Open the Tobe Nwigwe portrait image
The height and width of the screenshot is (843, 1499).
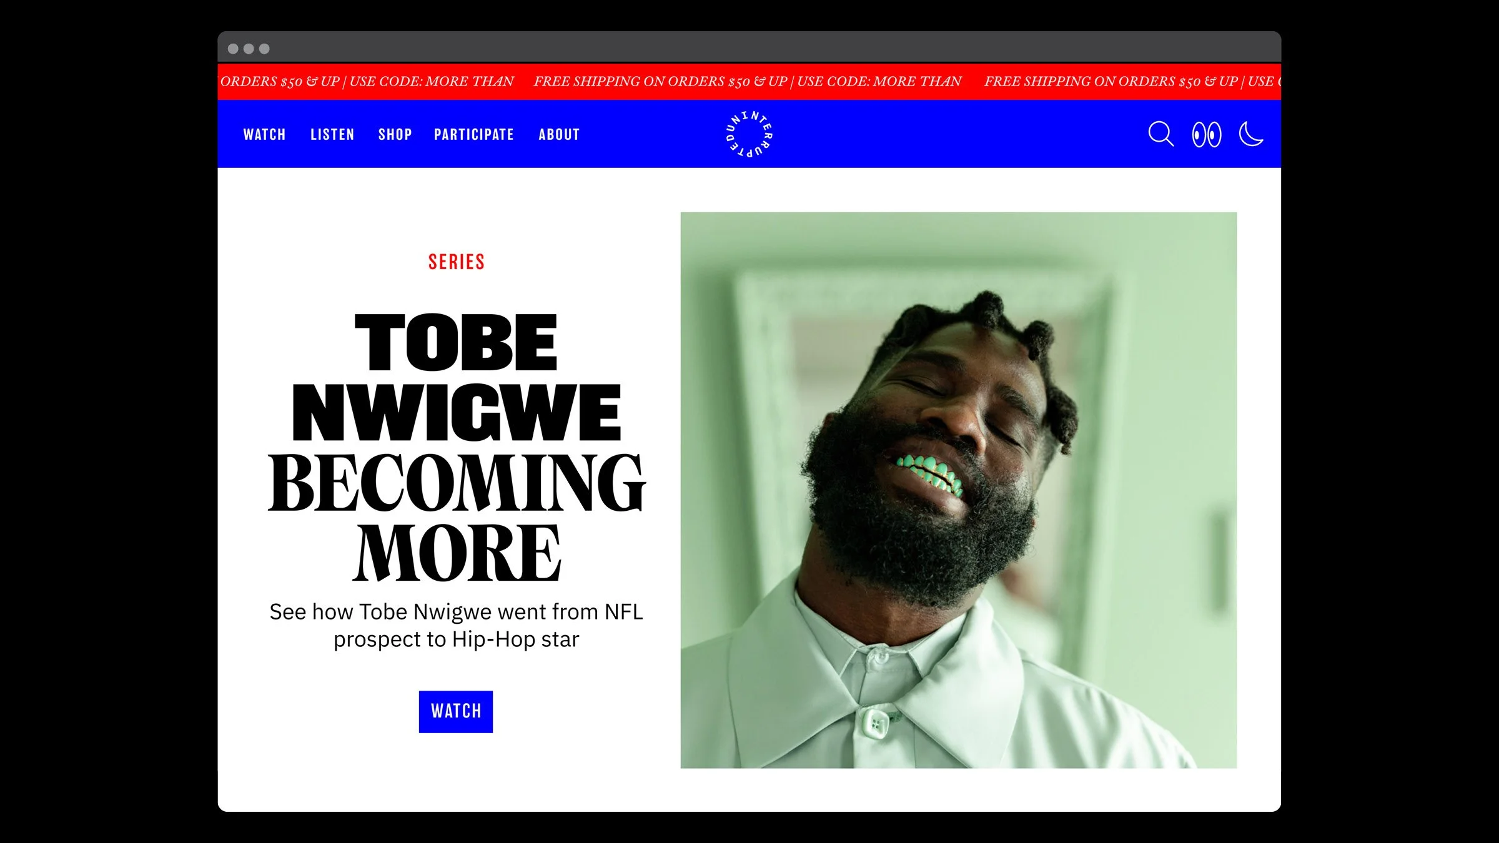958,490
